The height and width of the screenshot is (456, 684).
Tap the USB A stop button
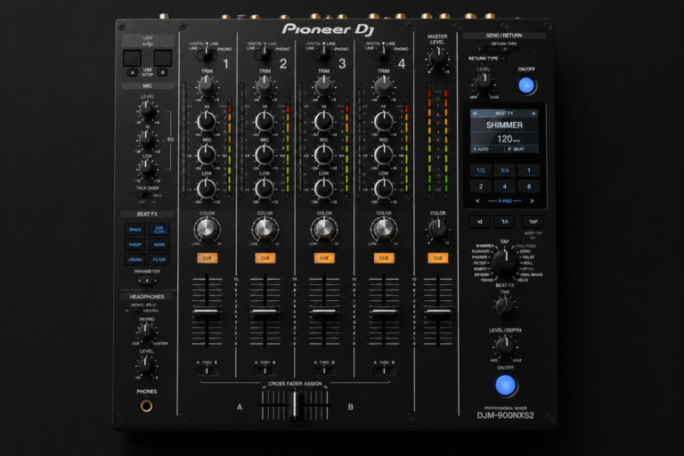(x=133, y=72)
